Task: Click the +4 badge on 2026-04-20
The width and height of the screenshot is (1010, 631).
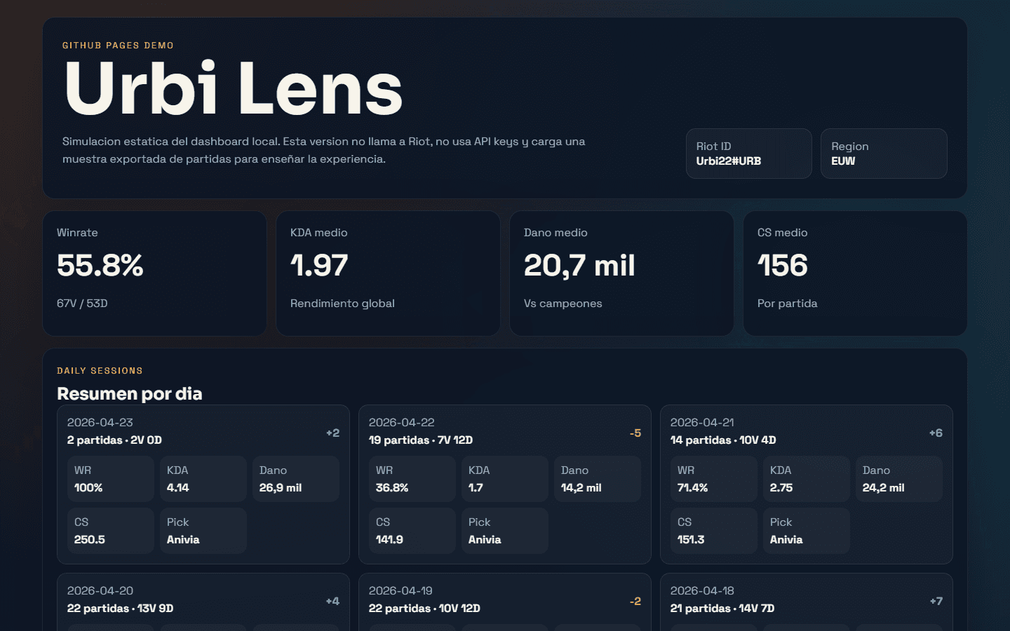Action: (332, 602)
